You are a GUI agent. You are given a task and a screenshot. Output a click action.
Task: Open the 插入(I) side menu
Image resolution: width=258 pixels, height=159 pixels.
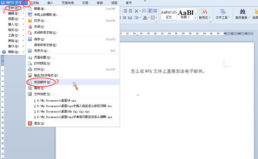(13, 24)
